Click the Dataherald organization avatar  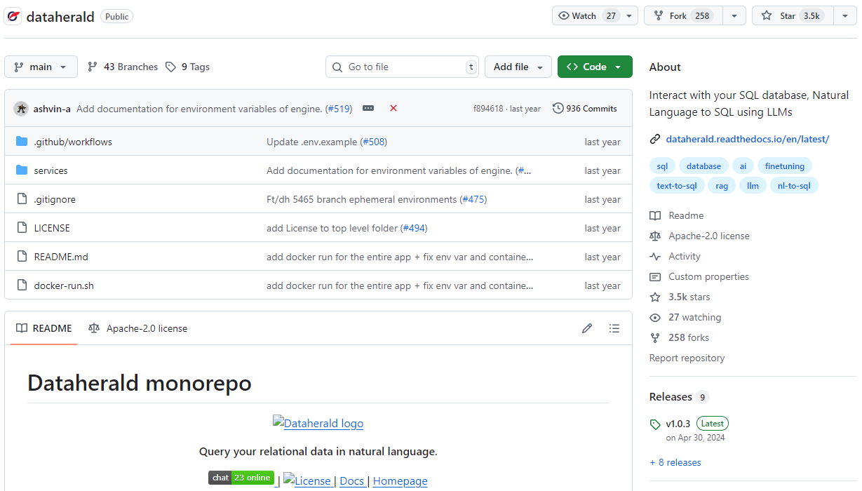point(13,15)
